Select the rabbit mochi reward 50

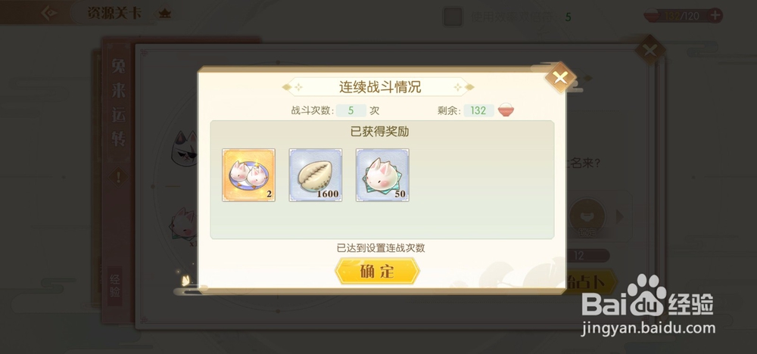coord(382,175)
